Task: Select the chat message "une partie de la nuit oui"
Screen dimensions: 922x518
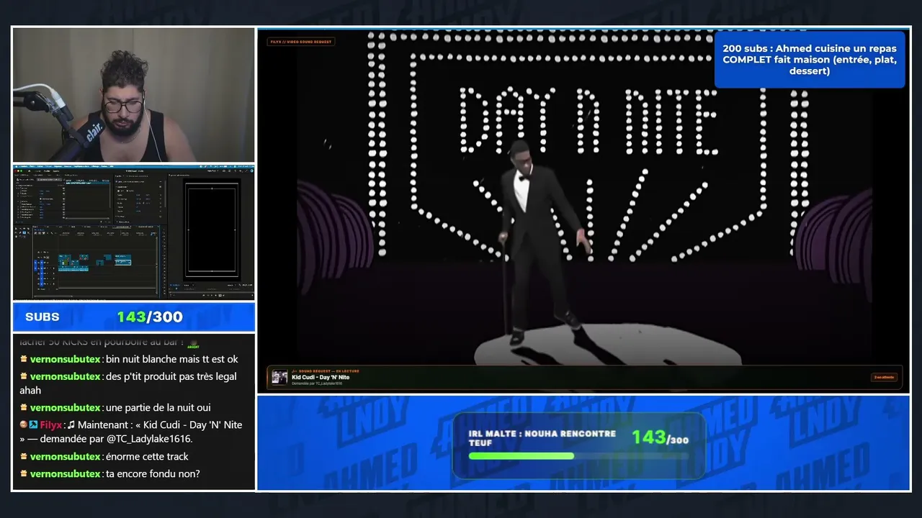Action: [158, 408]
